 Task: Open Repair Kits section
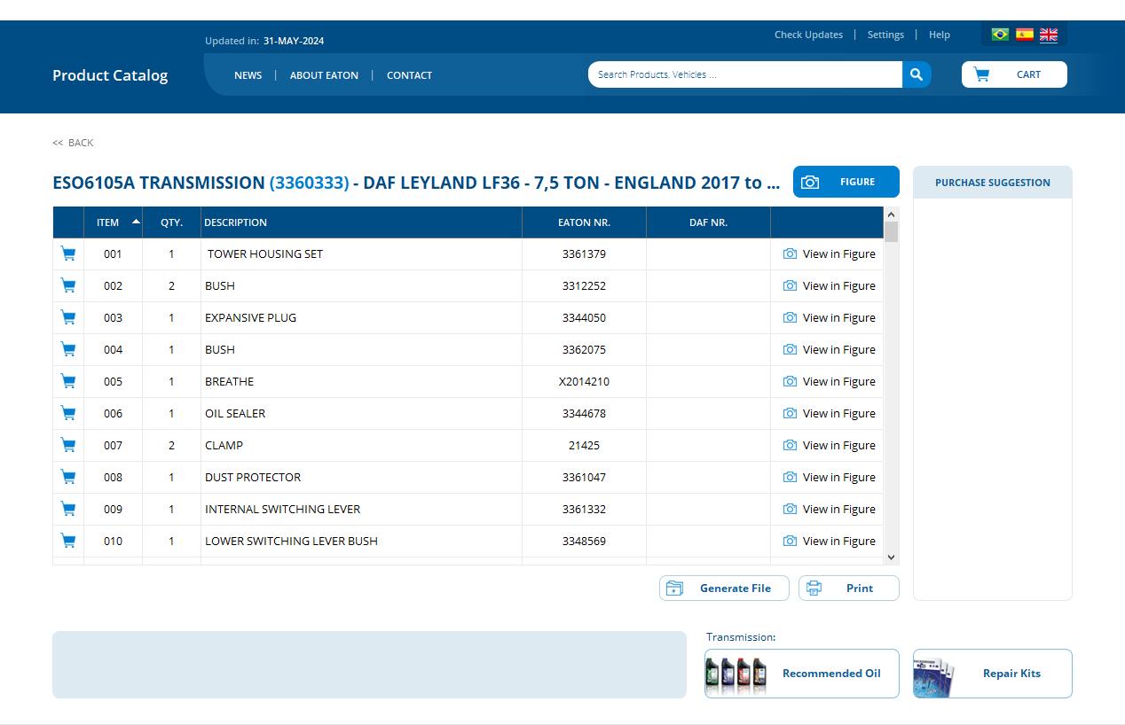point(993,674)
